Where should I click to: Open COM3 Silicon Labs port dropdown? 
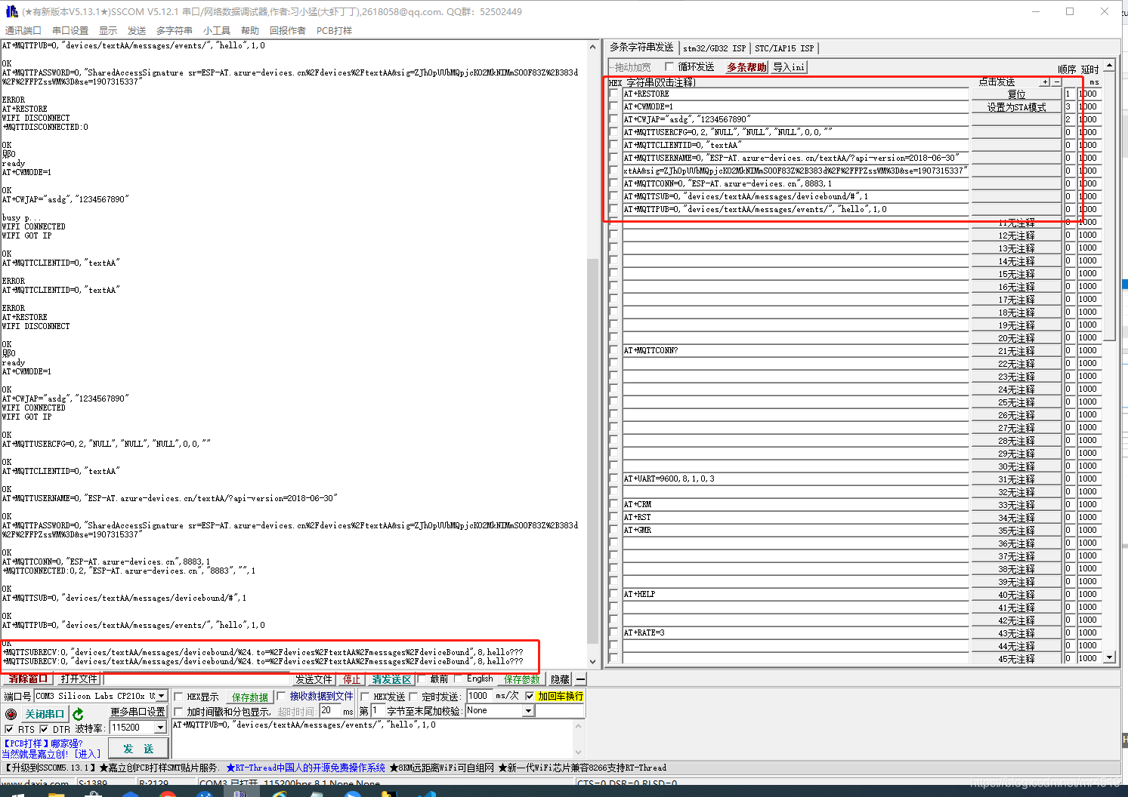coord(161,696)
